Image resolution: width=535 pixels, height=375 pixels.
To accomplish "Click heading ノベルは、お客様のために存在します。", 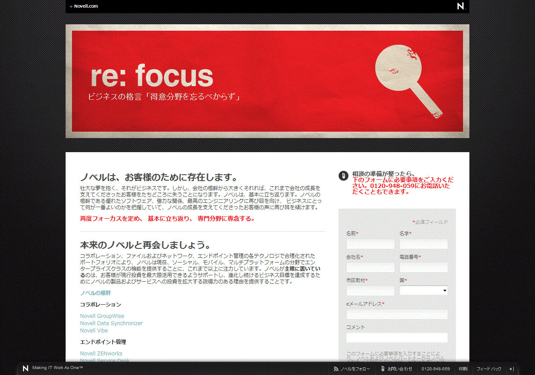I will click(159, 177).
